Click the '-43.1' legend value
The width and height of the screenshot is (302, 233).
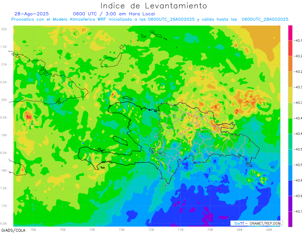tap(298, 40)
